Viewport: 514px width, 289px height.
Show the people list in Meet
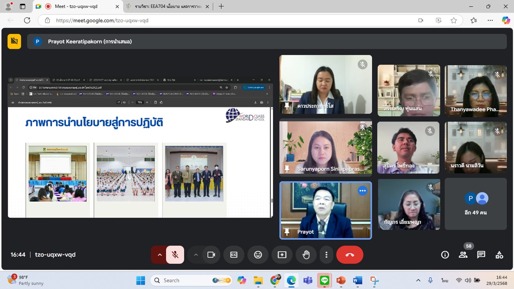point(463,254)
